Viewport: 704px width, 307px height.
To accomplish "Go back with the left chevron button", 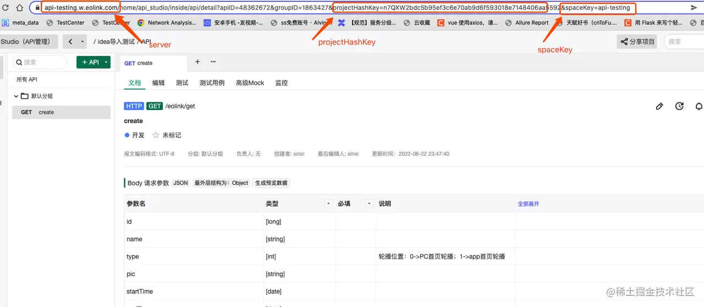I will pyautogui.click(x=70, y=42).
